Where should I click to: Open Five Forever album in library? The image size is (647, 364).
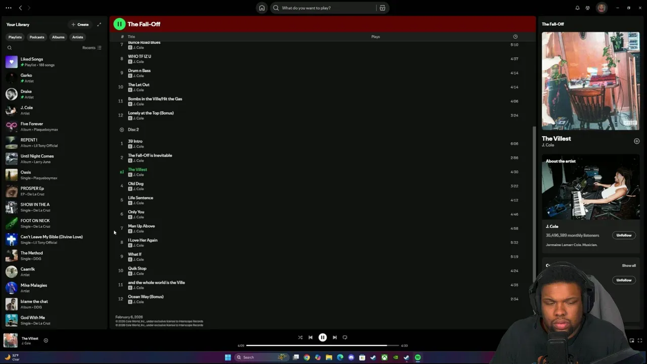point(54,126)
